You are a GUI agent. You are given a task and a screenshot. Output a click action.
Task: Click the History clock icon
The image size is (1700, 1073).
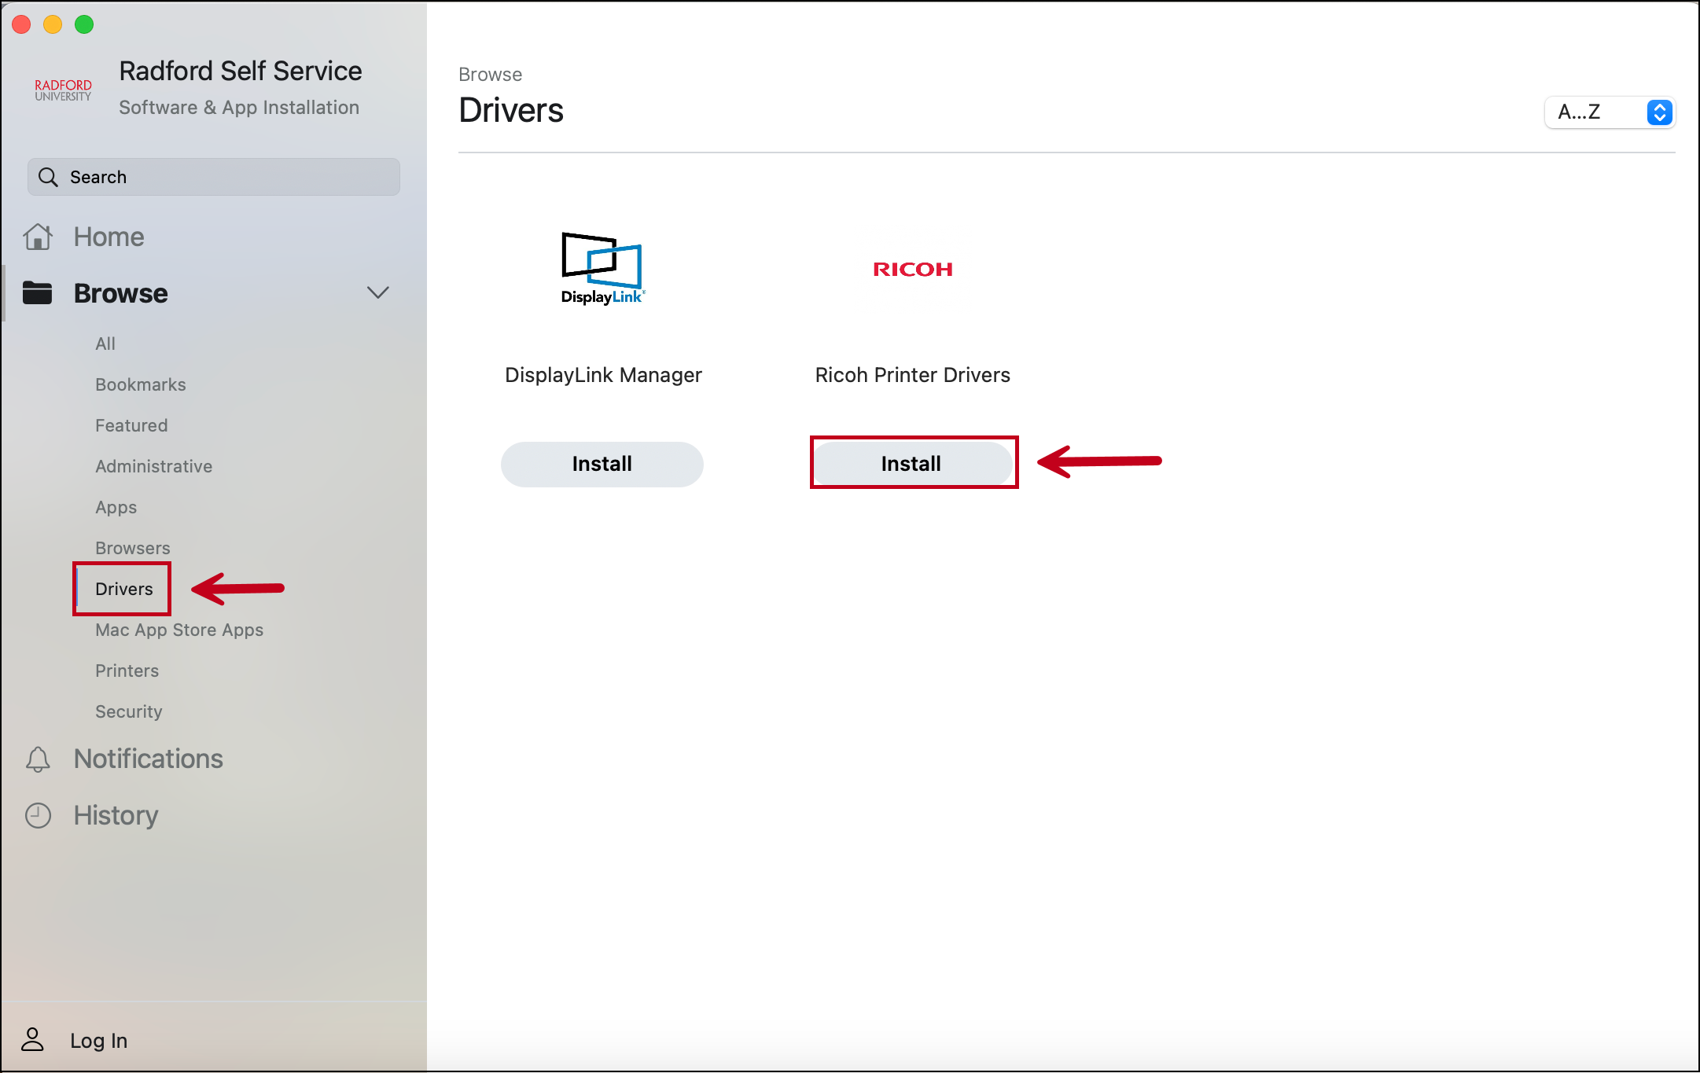(38, 816)
